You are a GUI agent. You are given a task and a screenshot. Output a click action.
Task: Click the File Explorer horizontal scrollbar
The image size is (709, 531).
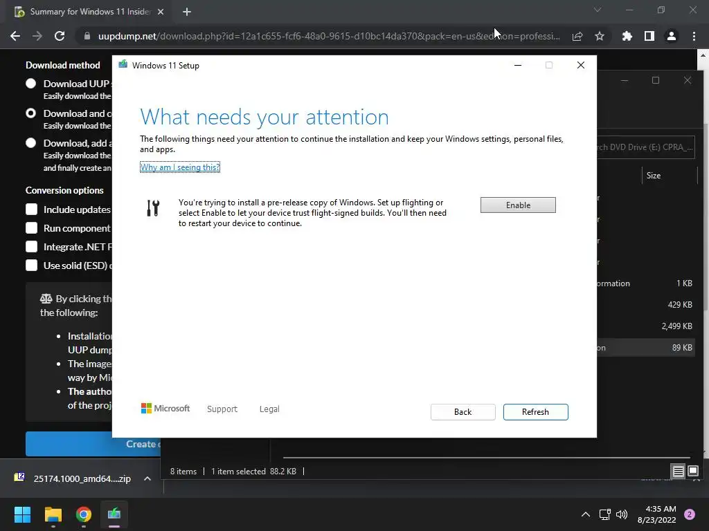(487, 458)
